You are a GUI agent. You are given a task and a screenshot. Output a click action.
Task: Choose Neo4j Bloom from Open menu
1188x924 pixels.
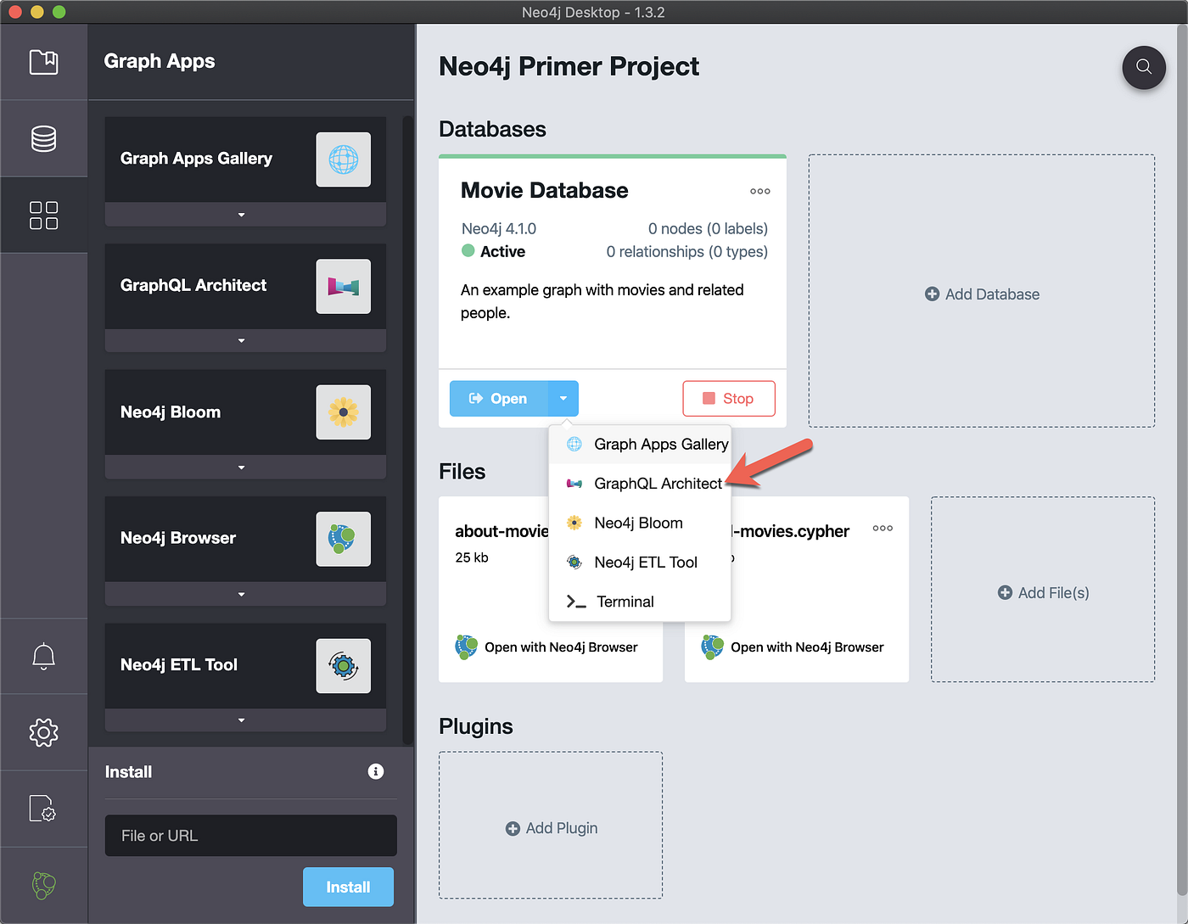click(640, 523)
